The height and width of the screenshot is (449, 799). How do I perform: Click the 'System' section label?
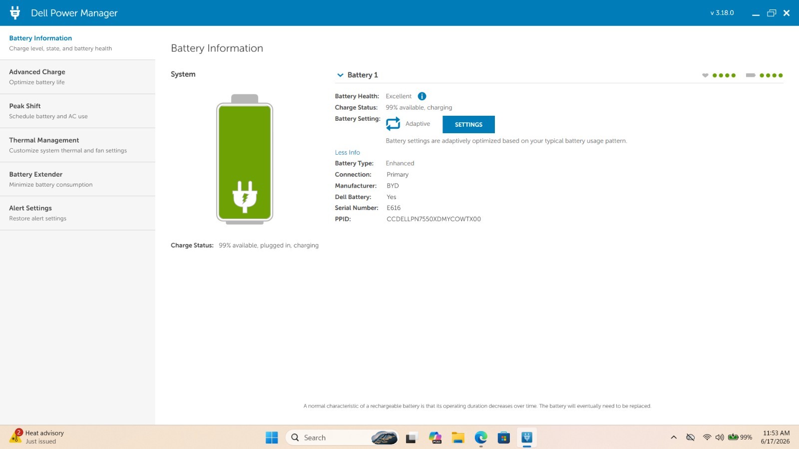pyautogui.click(x=183, y=74)
